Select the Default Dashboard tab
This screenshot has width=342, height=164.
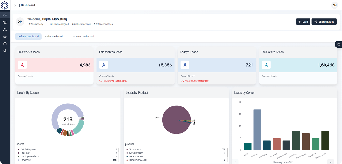[x=28, y=36]
